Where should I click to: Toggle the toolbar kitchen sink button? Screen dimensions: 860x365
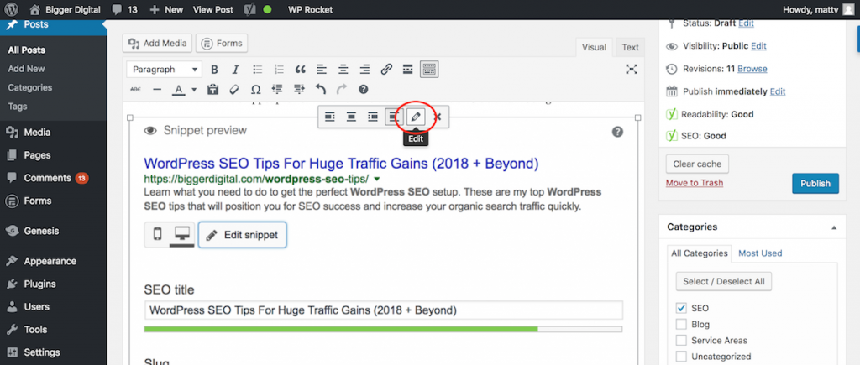click(x=429, y=70)
